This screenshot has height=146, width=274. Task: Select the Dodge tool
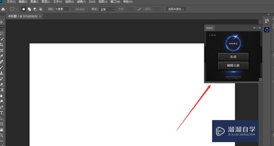(2, 101)
